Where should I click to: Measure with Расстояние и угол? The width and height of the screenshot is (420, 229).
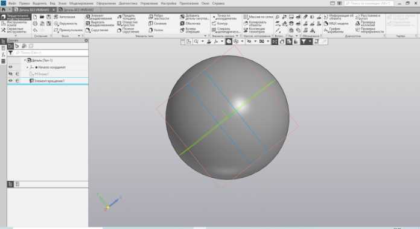coord(367,17)
